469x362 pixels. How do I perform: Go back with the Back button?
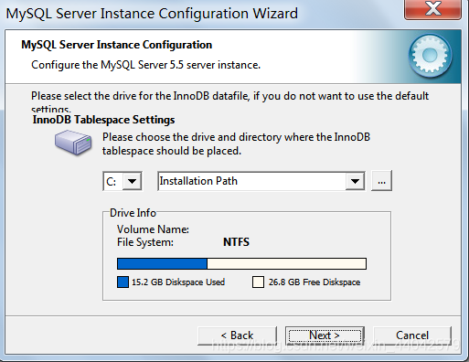[x=237, y=335]
